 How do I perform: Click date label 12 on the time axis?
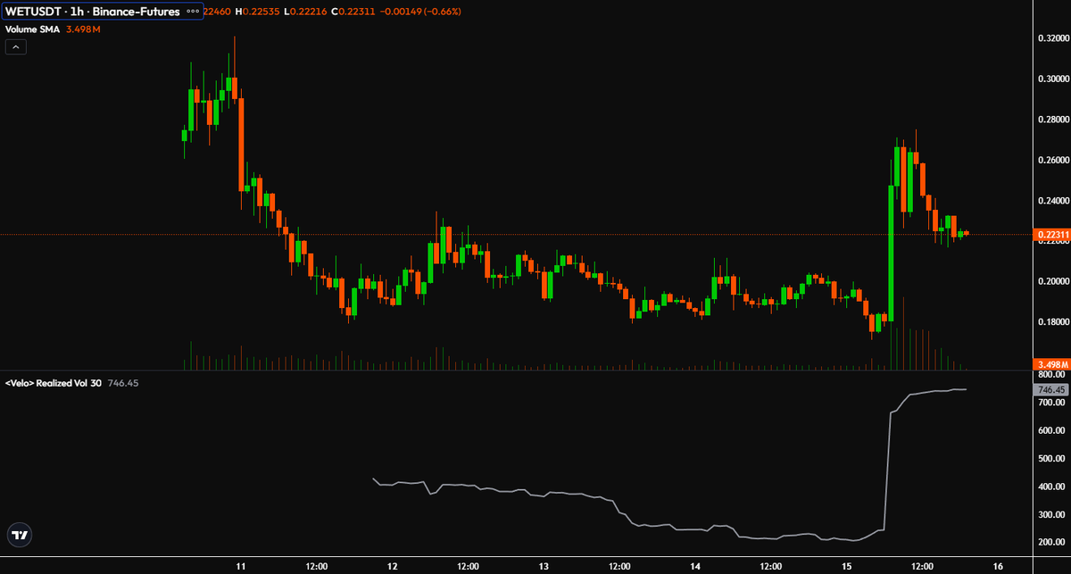[x=393, y=566]
